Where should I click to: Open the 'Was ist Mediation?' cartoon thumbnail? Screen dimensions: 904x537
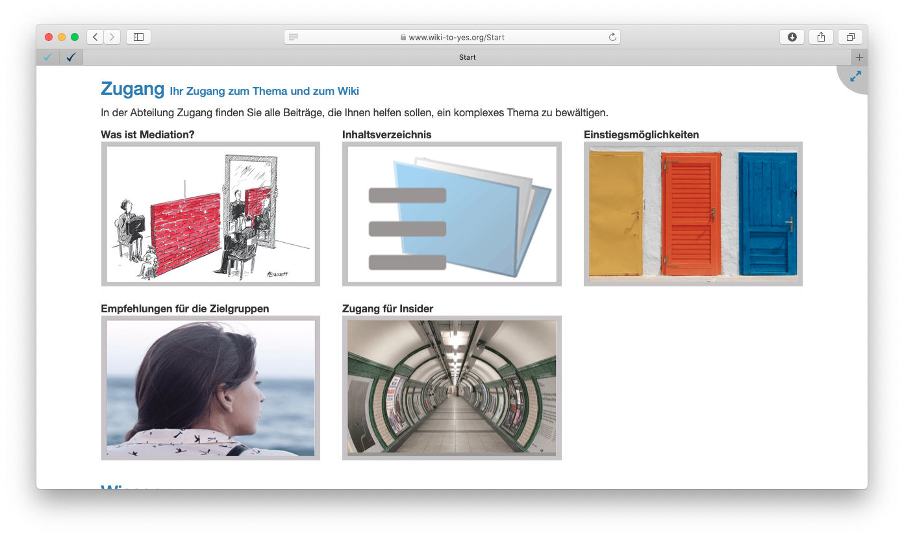point(210,214)
